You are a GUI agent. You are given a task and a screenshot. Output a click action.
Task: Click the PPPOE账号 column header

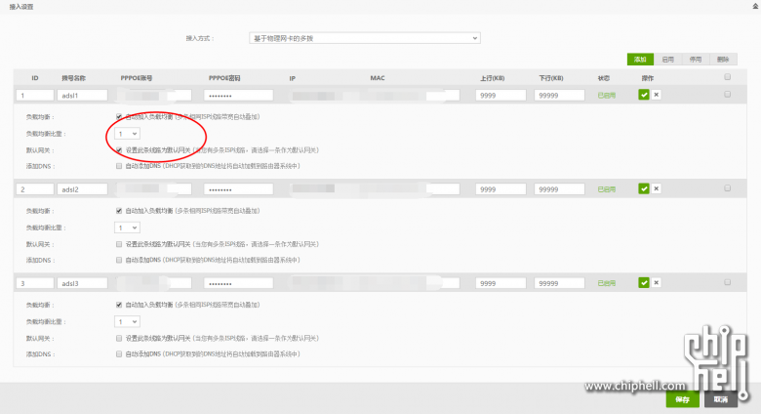pyautogui.click(x=137, y=78)
